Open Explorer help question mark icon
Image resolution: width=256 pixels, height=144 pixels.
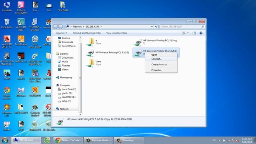coord(201,33)
